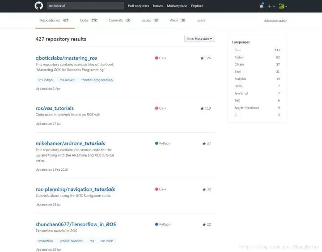Viewport: 322px width, 252px height.
Task: Open the Wikis results tab
Action: click(x=177, y=21)
